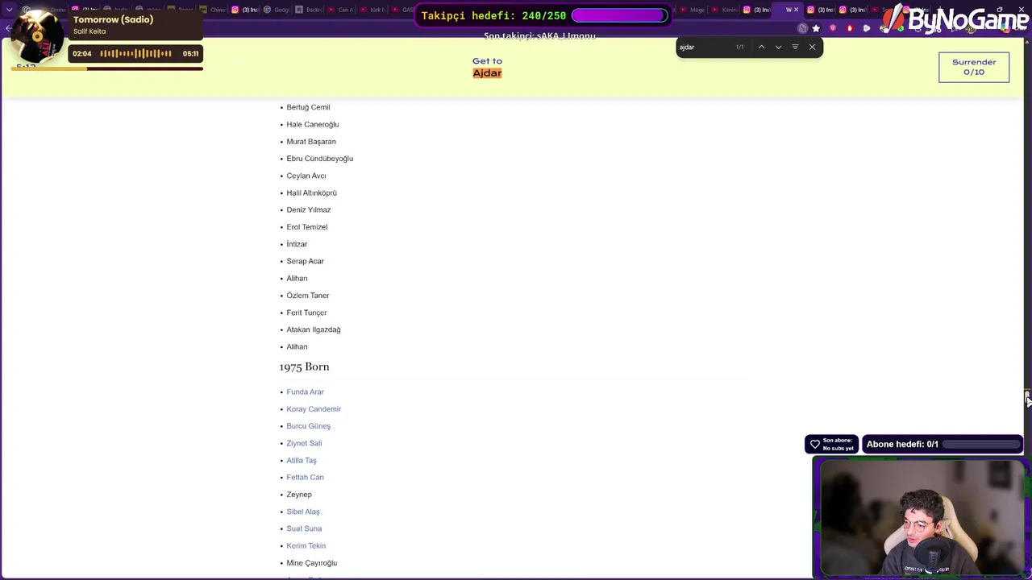Image resolution: width=1032 pixels, height=580 pixels.
Task: Click the 'Özlem Taner' list entry
Action: (x=308, y=296)
